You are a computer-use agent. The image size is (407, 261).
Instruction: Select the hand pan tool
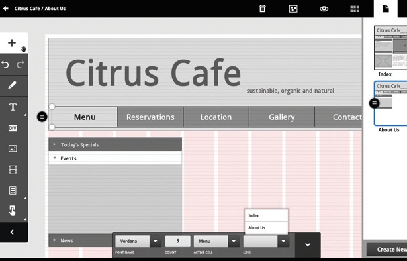(24, 49)
